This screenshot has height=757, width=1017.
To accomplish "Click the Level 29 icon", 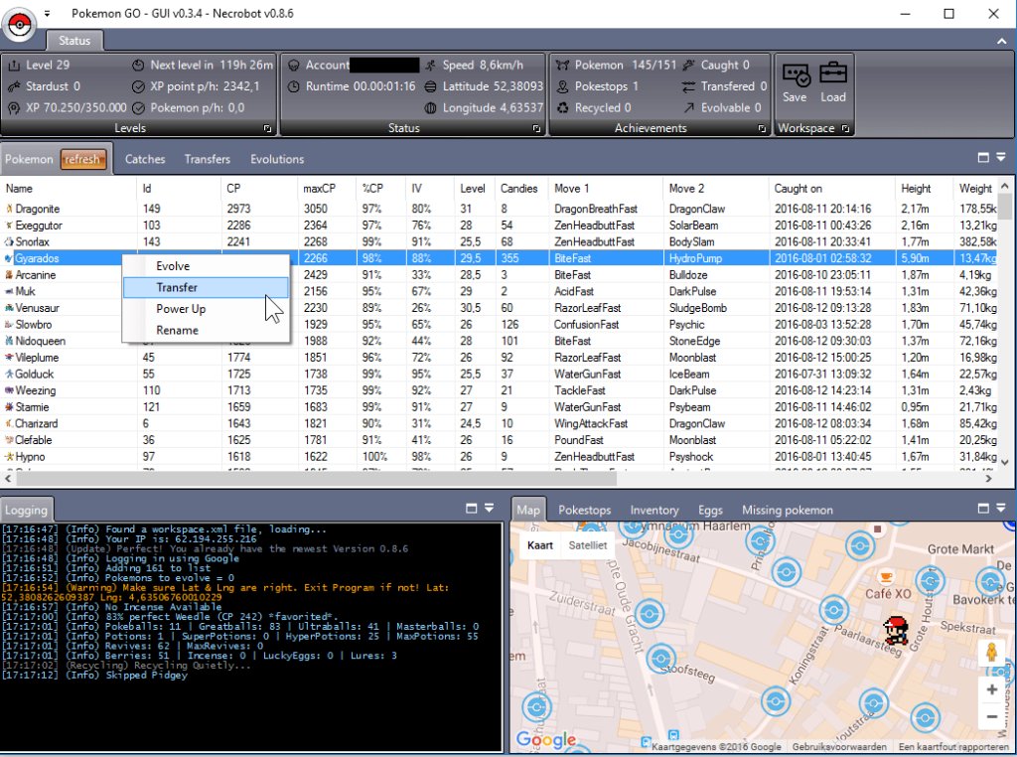I will (14, 65).
